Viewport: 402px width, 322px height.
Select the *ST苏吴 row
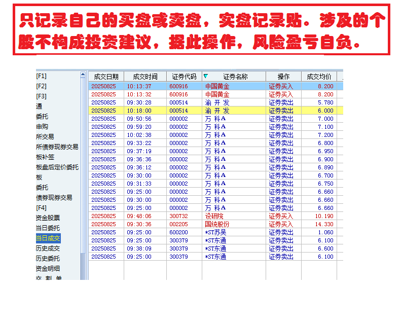click(x=215, y=232)
